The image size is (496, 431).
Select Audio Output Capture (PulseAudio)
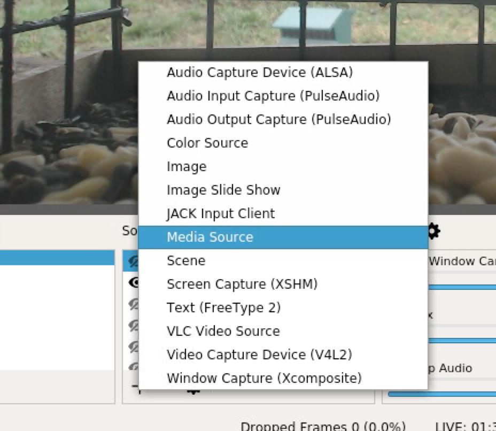pyautogui.click(x=278, y=119)
